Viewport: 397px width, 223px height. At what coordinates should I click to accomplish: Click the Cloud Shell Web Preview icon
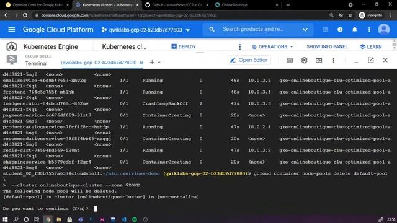319,60
